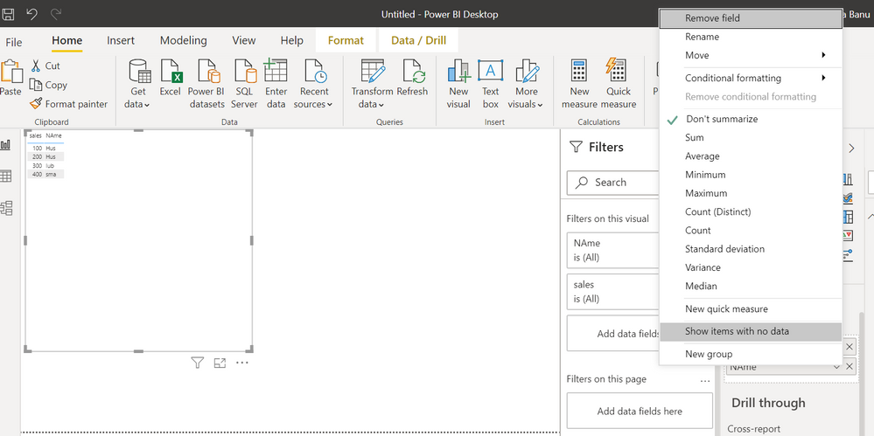This screenshot has height=436, width=874.
Task: Set summarization to Median
Action: coord(751,287)
